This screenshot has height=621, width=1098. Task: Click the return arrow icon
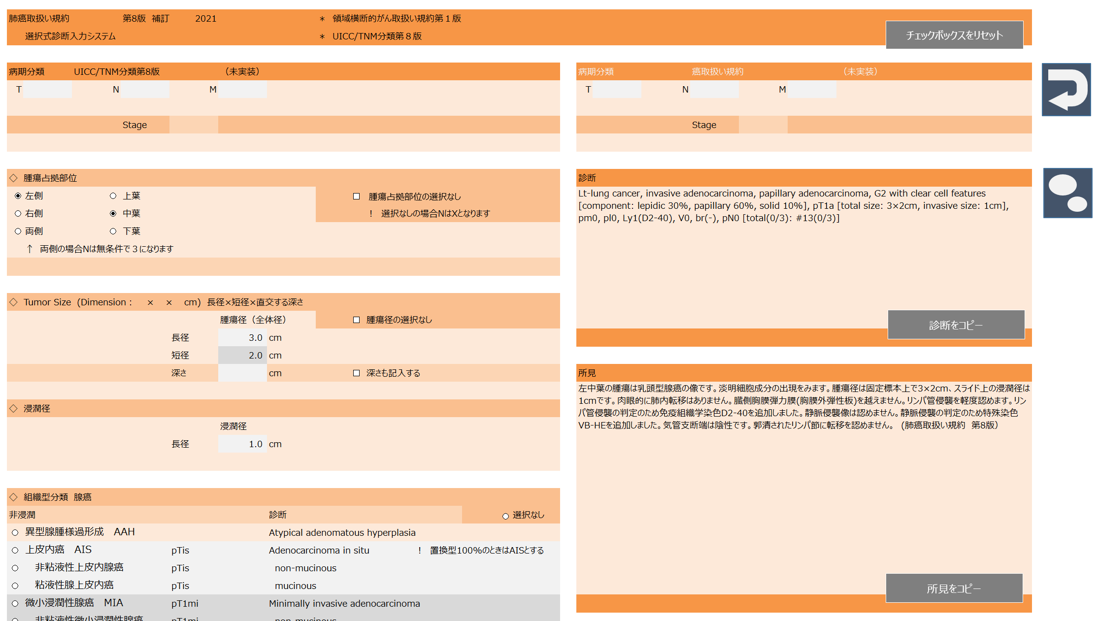pos(1066,90)
